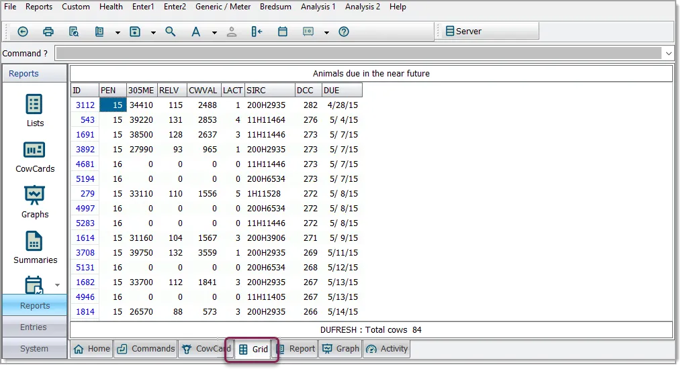Image resolution: width=683 pixels, height=371 pixels.
Task: Click the save disk toolbar icon
Action: [135, 32]
